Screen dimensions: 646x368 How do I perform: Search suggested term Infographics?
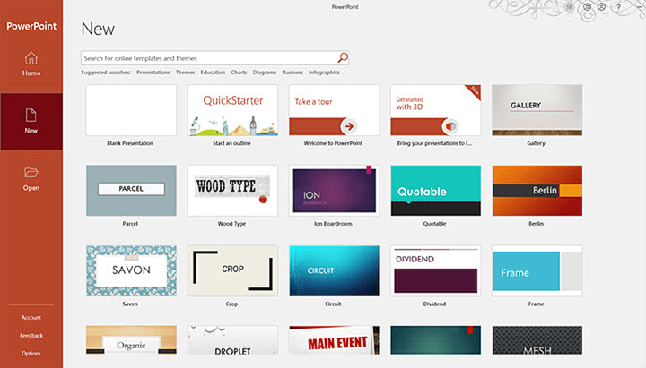tap(324, 73)
